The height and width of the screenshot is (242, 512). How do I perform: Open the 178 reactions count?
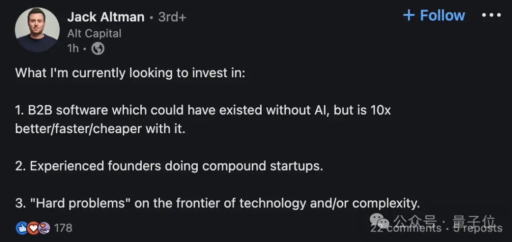(x=64, y=228)
